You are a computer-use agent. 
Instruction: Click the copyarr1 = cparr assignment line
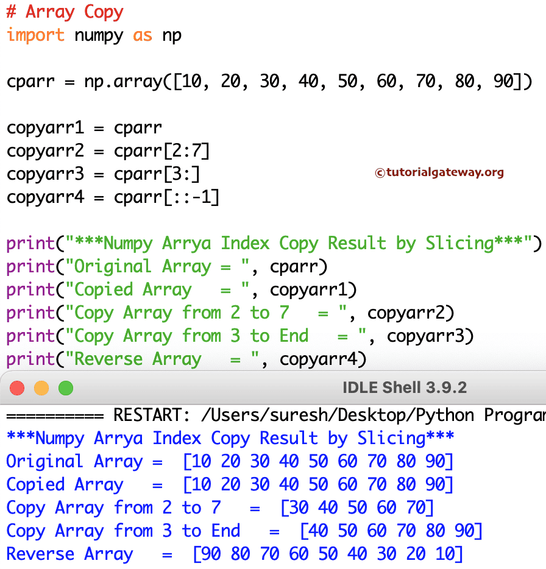[x=83, y=127]
